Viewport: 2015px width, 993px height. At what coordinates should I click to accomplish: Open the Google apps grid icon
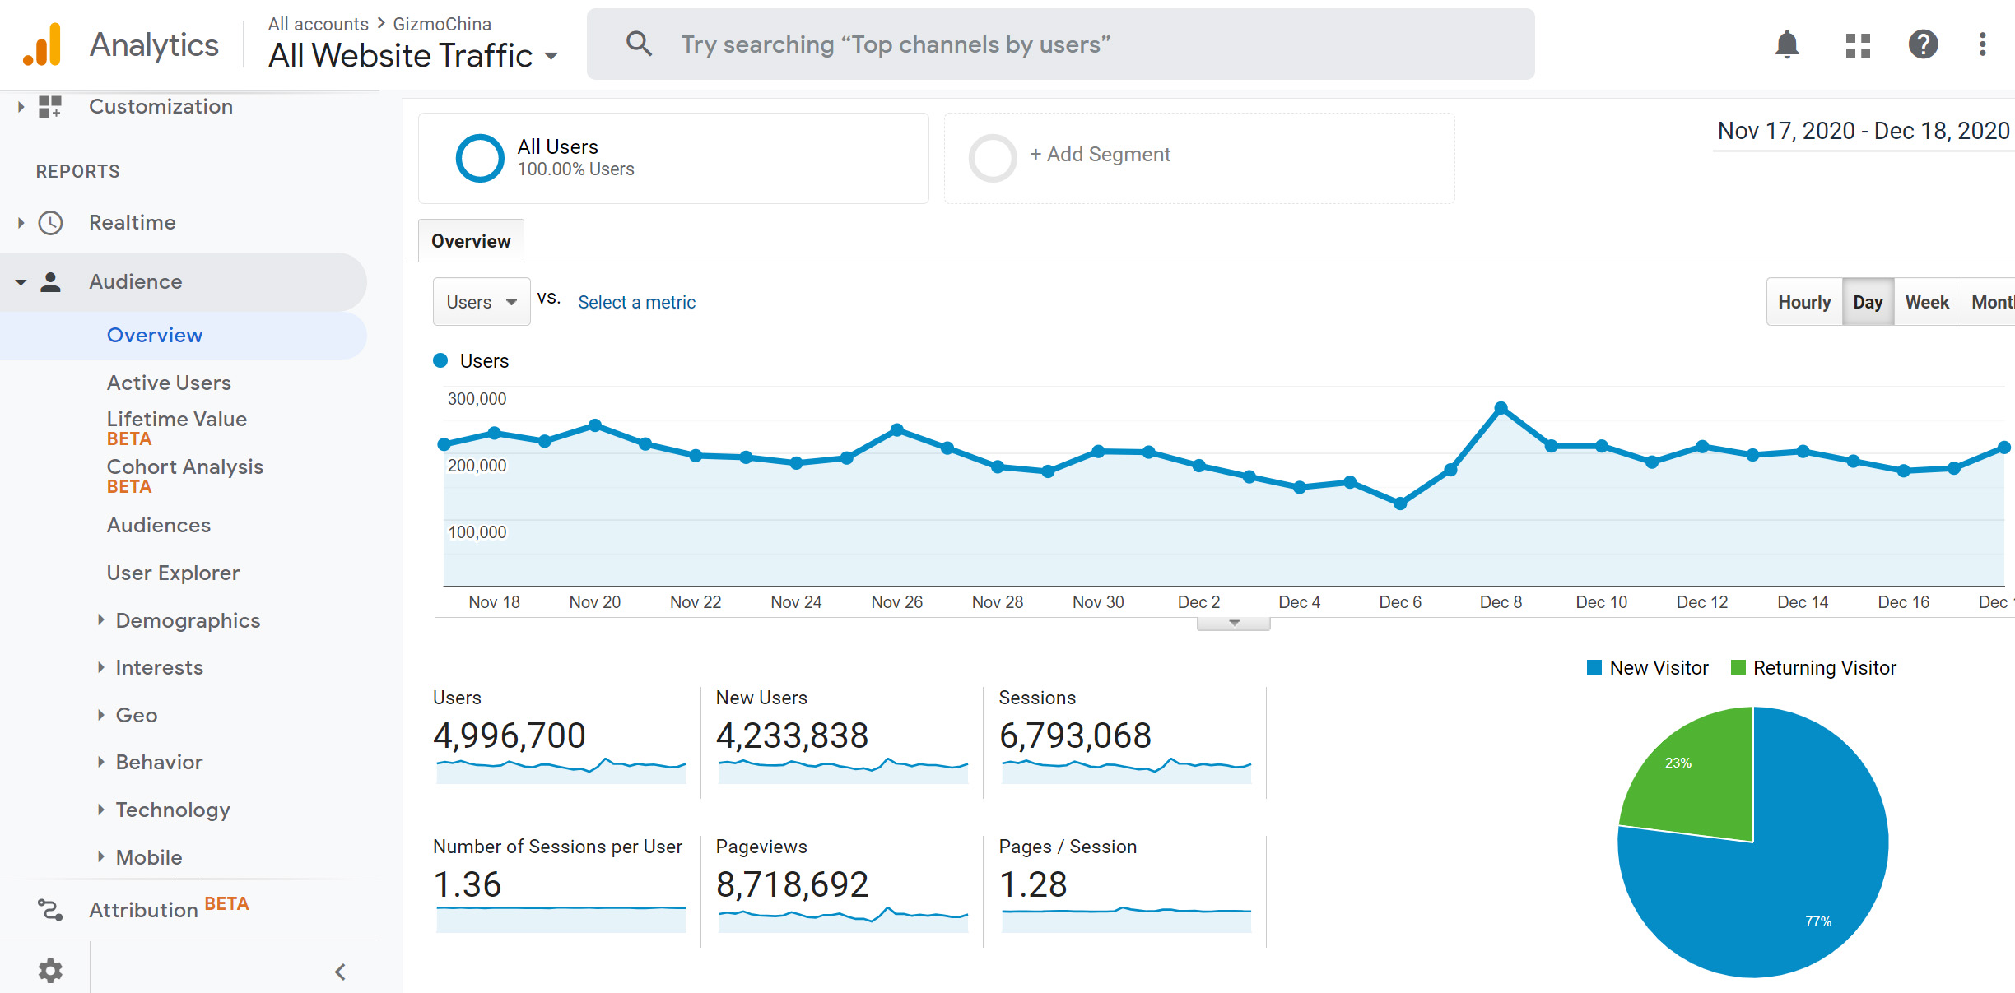[x=1858, y=44]
